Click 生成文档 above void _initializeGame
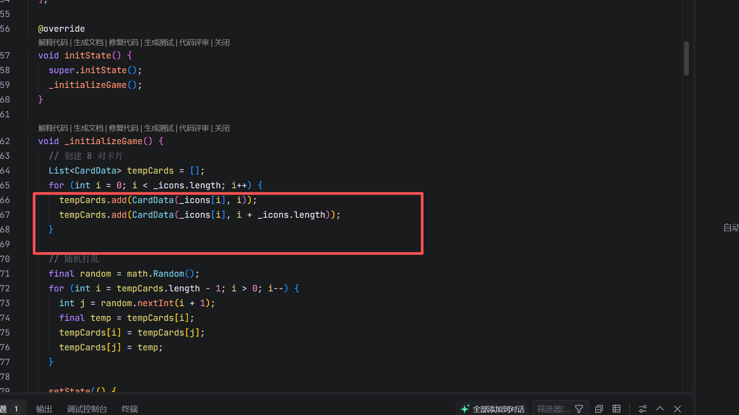 point(88,128)
